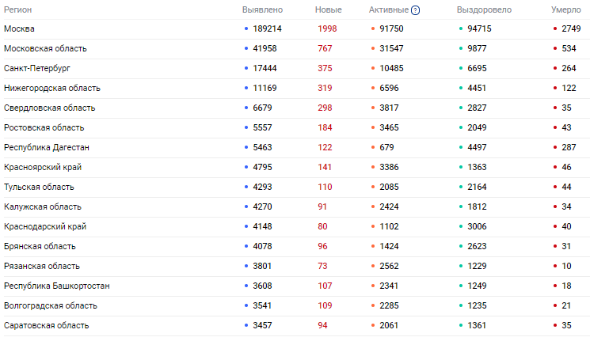The width and height of the screenshot is (590, 341).
Task: Click new cases value 1998 for Москва
Action: point(327,29)
